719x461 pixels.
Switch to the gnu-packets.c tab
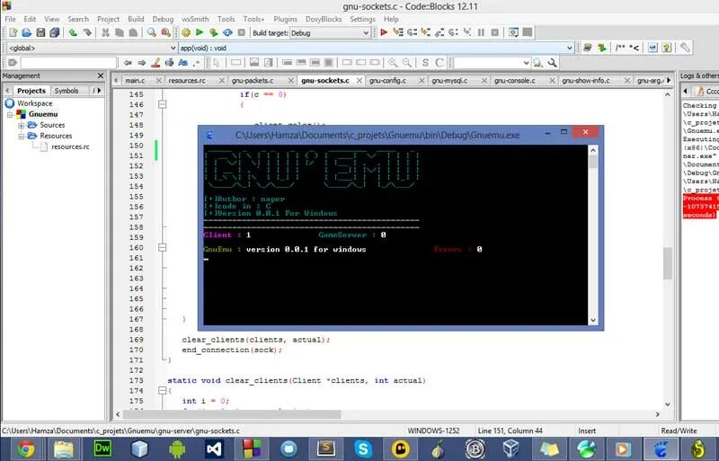(253, 81)
